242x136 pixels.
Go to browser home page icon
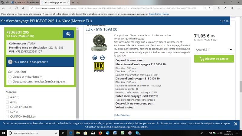(23, 8)
